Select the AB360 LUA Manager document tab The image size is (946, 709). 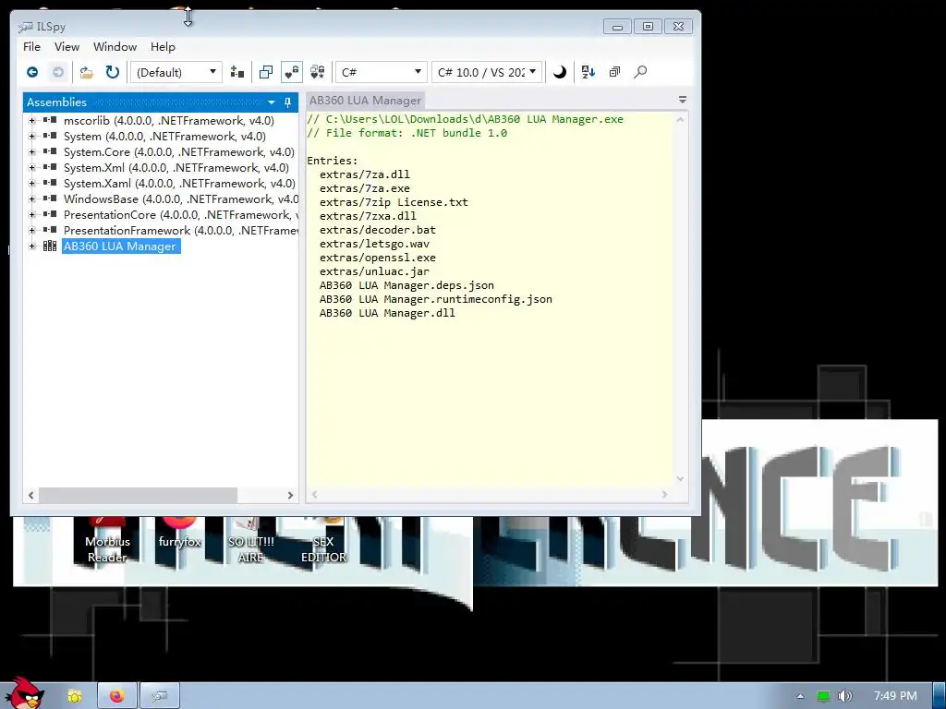[365, 101]
